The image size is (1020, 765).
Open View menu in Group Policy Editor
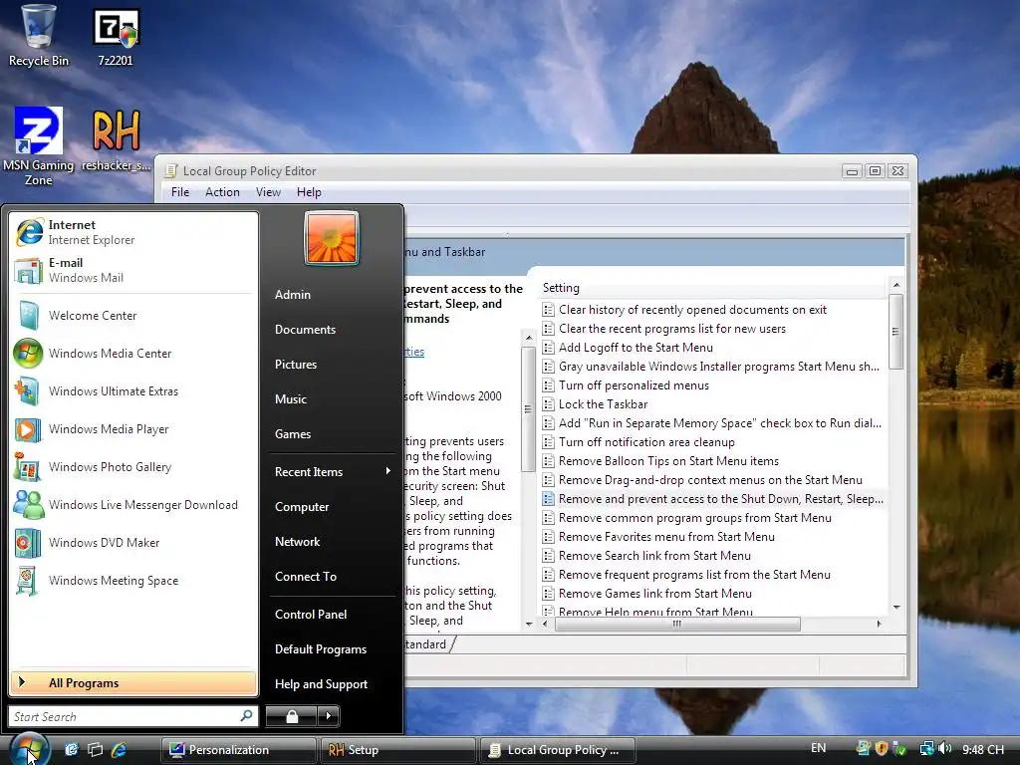[x=268, y=192]
